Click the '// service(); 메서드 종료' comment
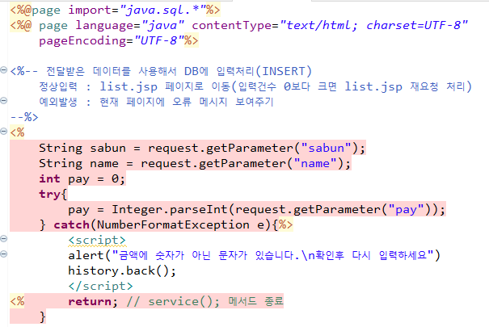Screen dimensions: 489x327 coord(204,301)
